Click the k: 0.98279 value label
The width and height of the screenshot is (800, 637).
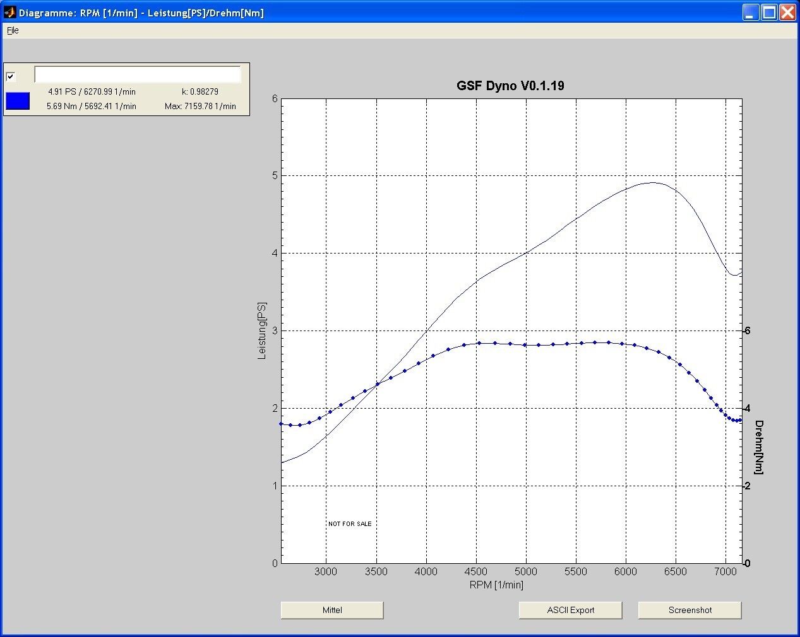pyautogui.click(x=200, y=91)
